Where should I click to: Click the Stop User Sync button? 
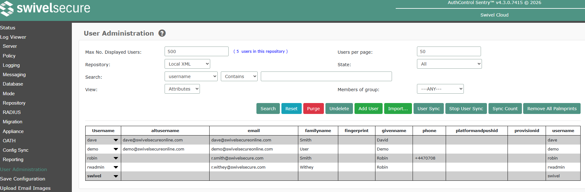click(466, 109)
